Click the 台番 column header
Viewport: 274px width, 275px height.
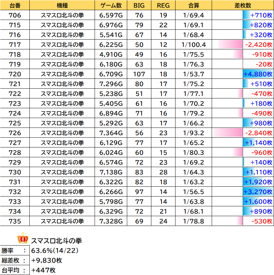[15, 5]
